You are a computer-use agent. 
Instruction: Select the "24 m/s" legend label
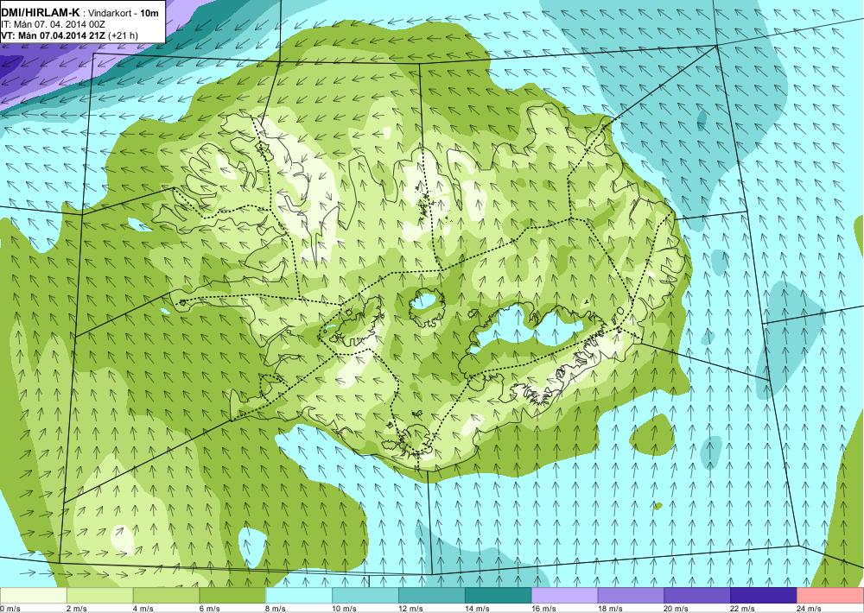point(809,609)
